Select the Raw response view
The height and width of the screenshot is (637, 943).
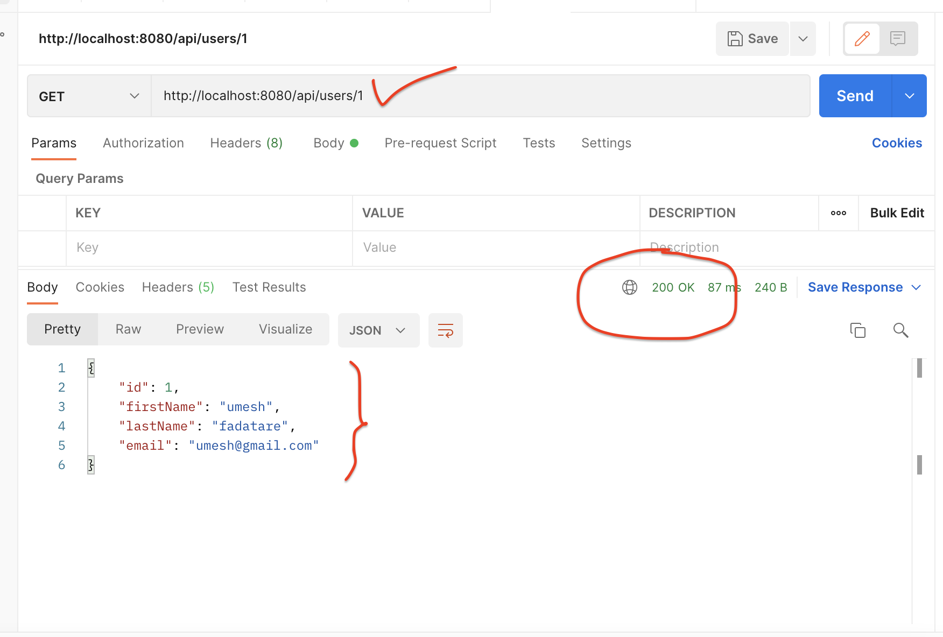click(x=128, y=329)
